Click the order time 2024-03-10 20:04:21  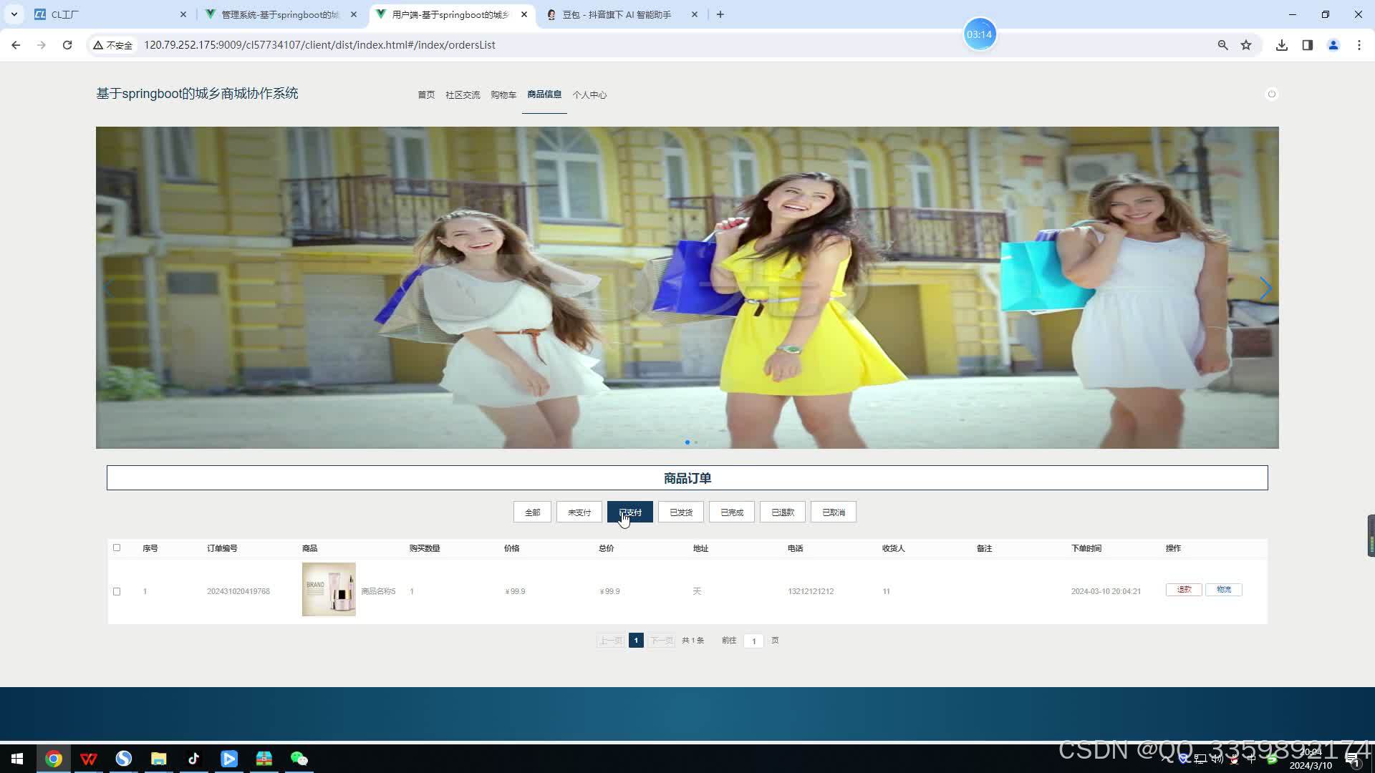click(x=1106, y=591)
